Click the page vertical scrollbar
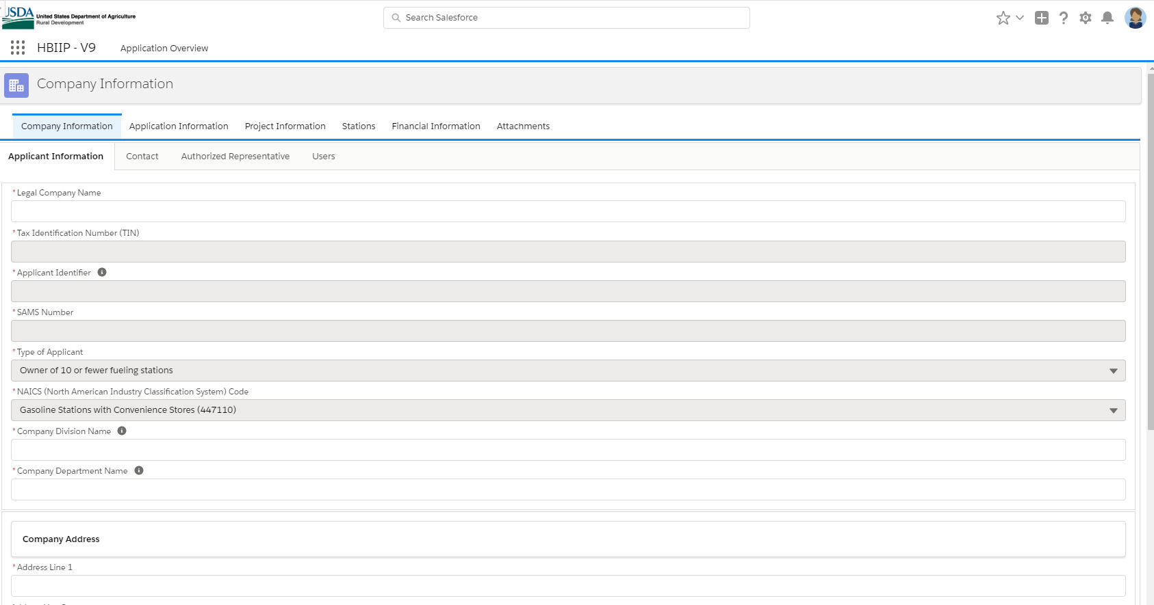The image size is (1154, 605). [x=1151, y=252]
